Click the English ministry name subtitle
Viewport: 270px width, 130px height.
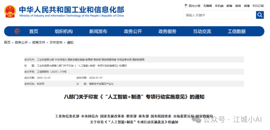[72, 16]
